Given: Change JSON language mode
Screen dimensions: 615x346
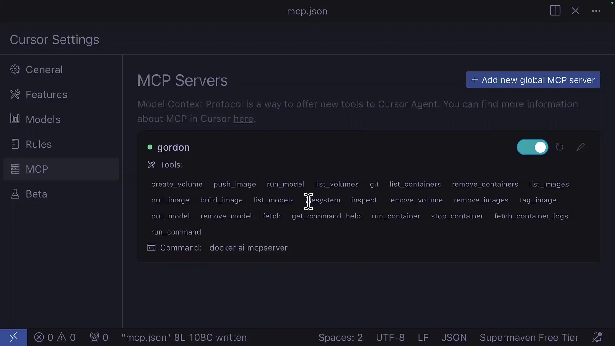Looking at the screenshot, I should [454, 337].
